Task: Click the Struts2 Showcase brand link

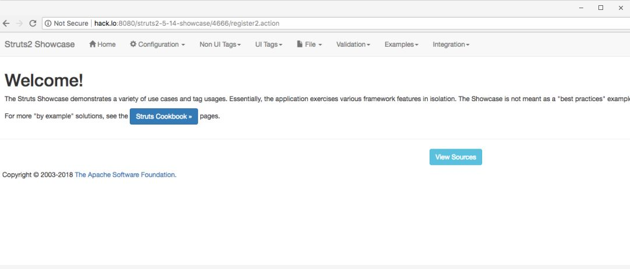Action: tap(39, 44)
